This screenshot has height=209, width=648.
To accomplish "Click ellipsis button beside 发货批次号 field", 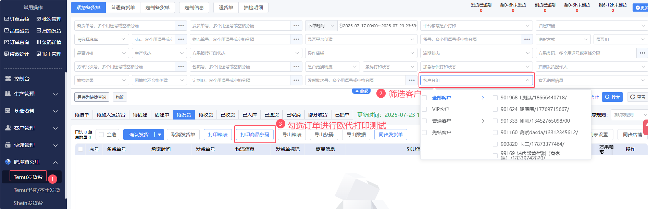I will (x=411, y=80).
